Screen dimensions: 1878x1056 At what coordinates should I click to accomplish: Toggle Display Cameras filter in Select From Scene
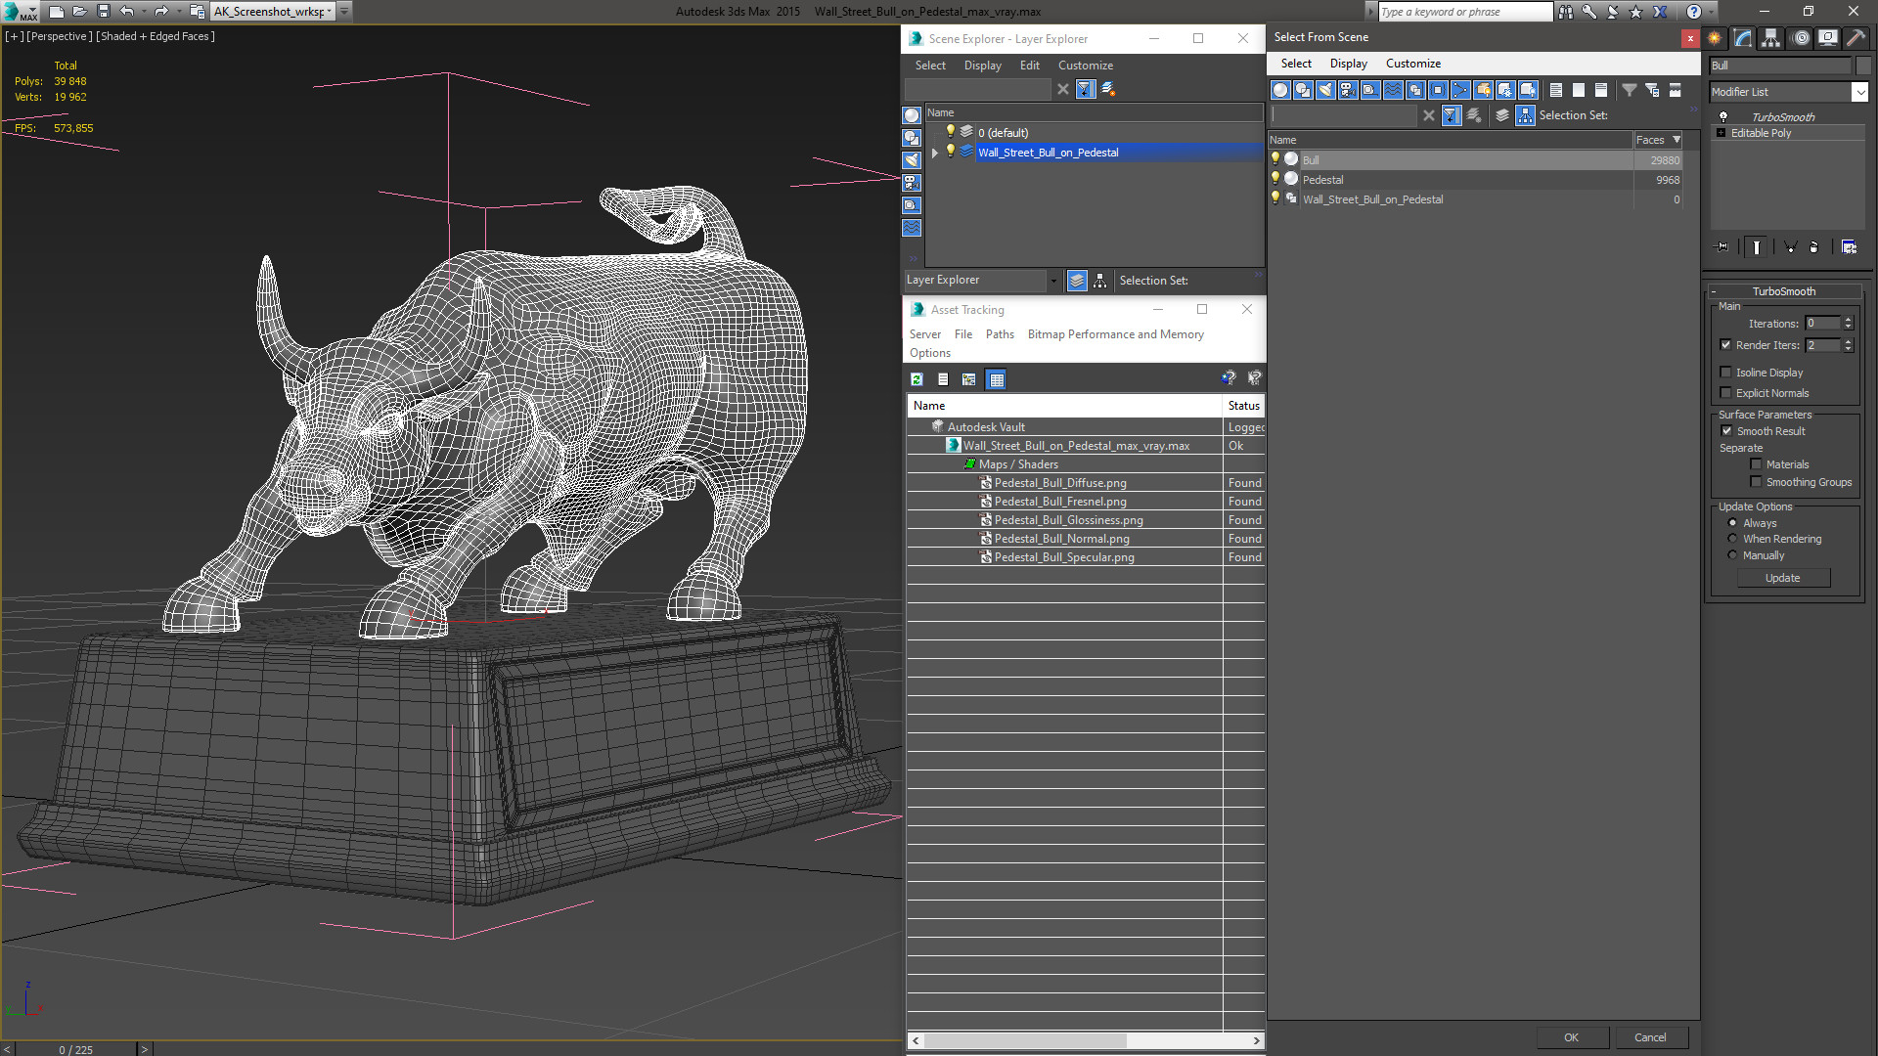[1348, 90]
